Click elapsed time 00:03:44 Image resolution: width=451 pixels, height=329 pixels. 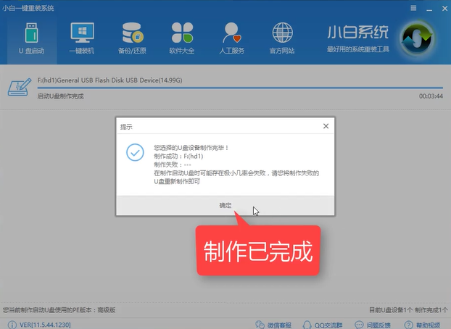pyautogui.click(x=431, y=96)
